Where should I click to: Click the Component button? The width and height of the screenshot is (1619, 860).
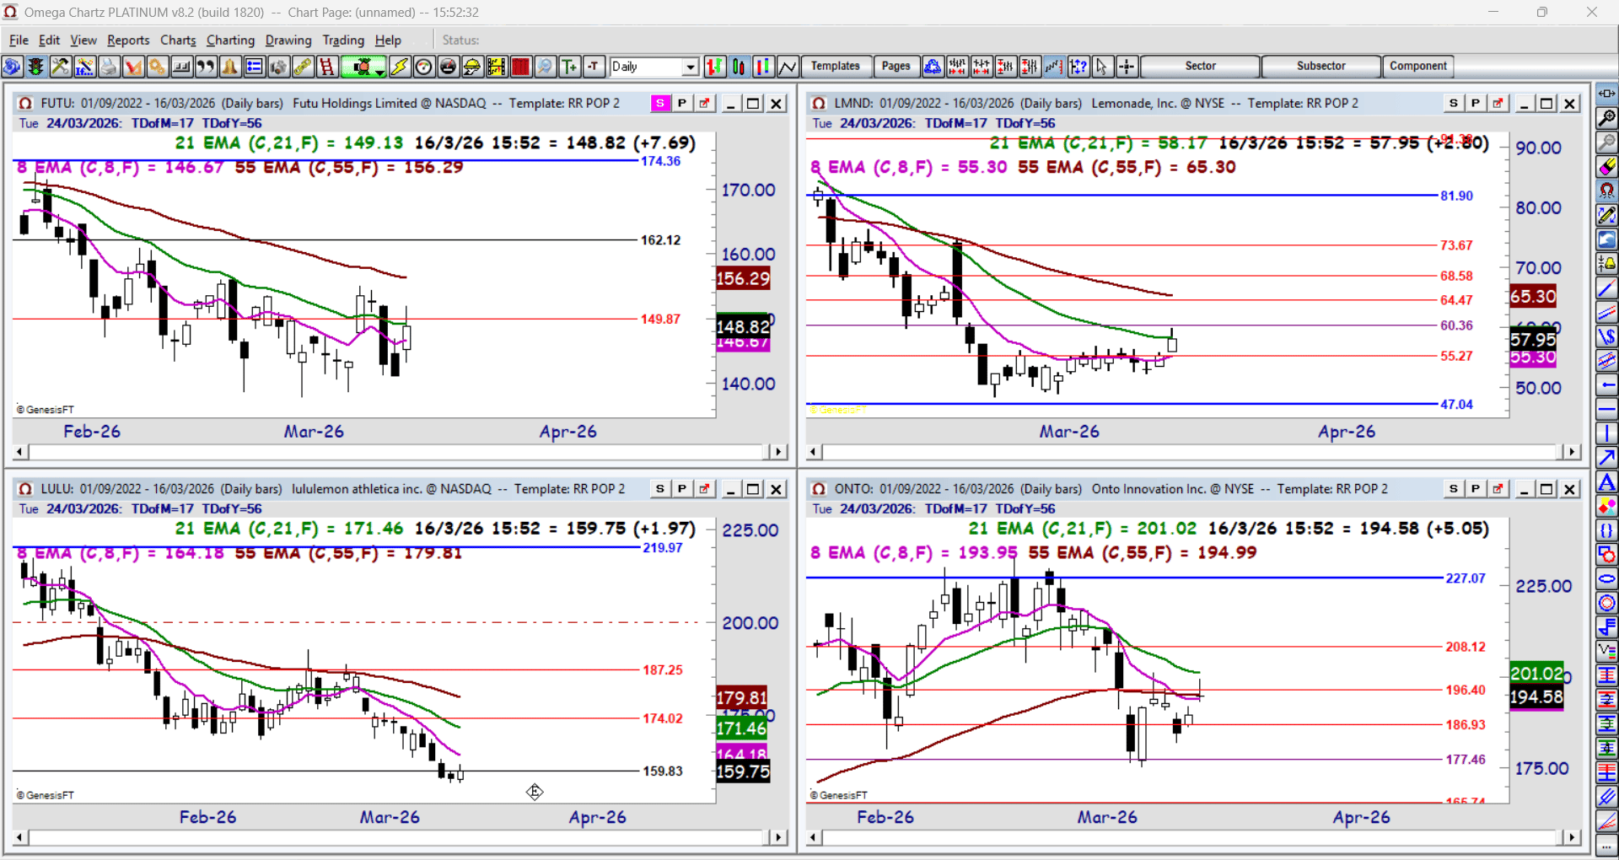pyautogui.click(x=1418, y=67)
